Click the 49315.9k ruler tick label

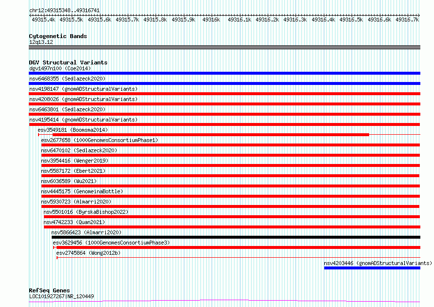pos(183,20)
